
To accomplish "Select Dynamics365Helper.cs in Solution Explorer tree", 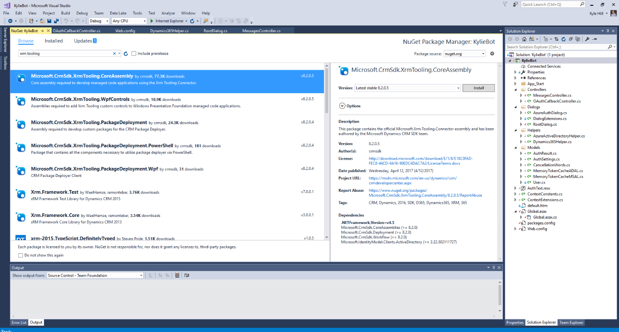I will coord(552,141).
